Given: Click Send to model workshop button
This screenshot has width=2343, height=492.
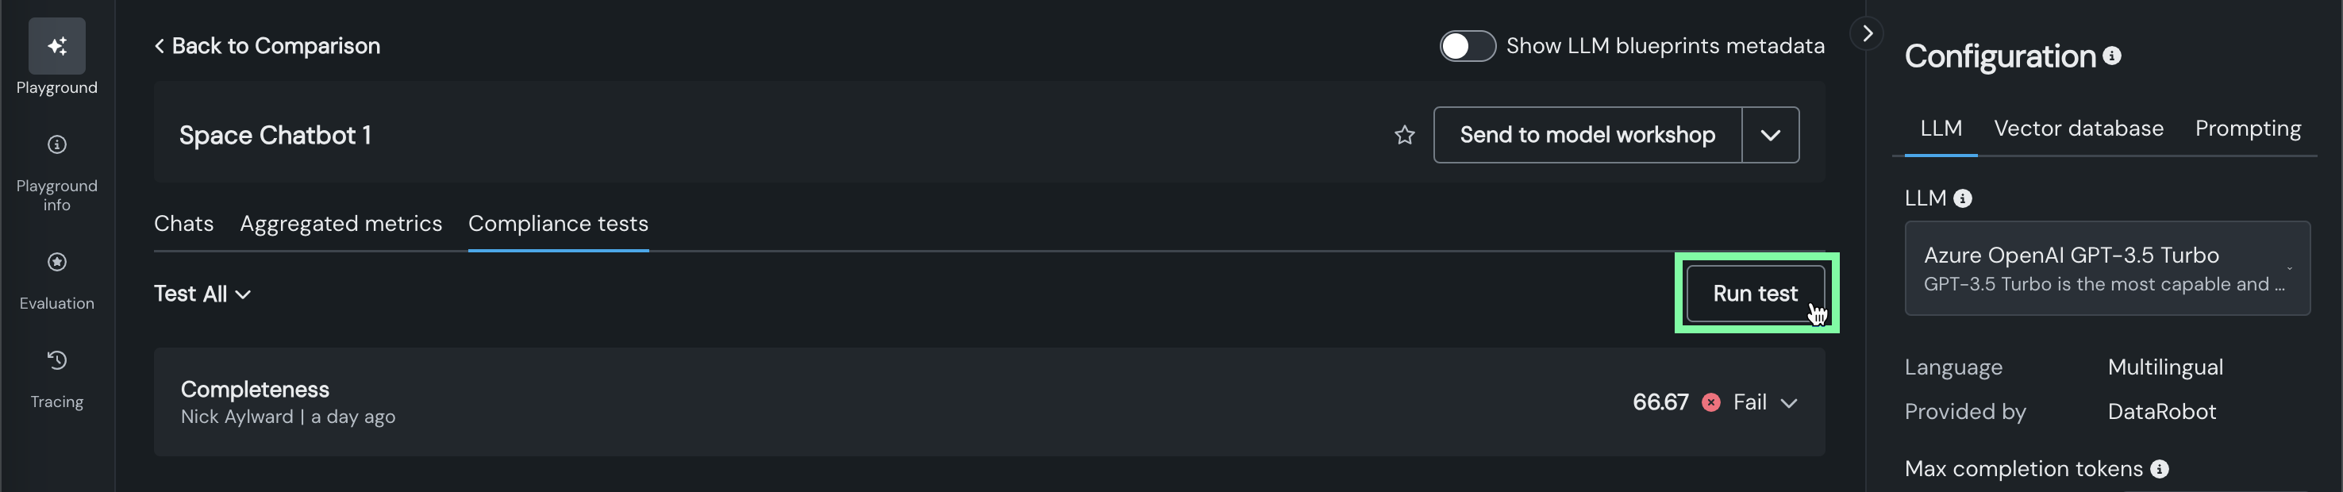Looking at the screenshot, I should pos(1587,136).
